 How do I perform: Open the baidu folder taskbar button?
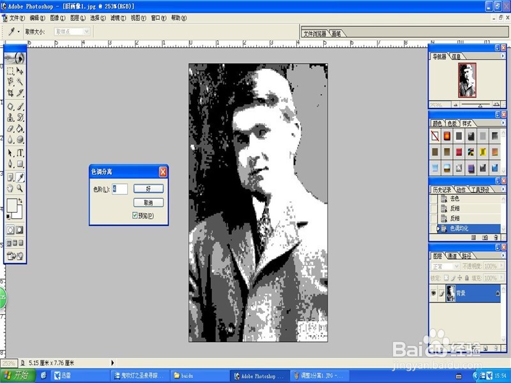(x=199, y=375)
